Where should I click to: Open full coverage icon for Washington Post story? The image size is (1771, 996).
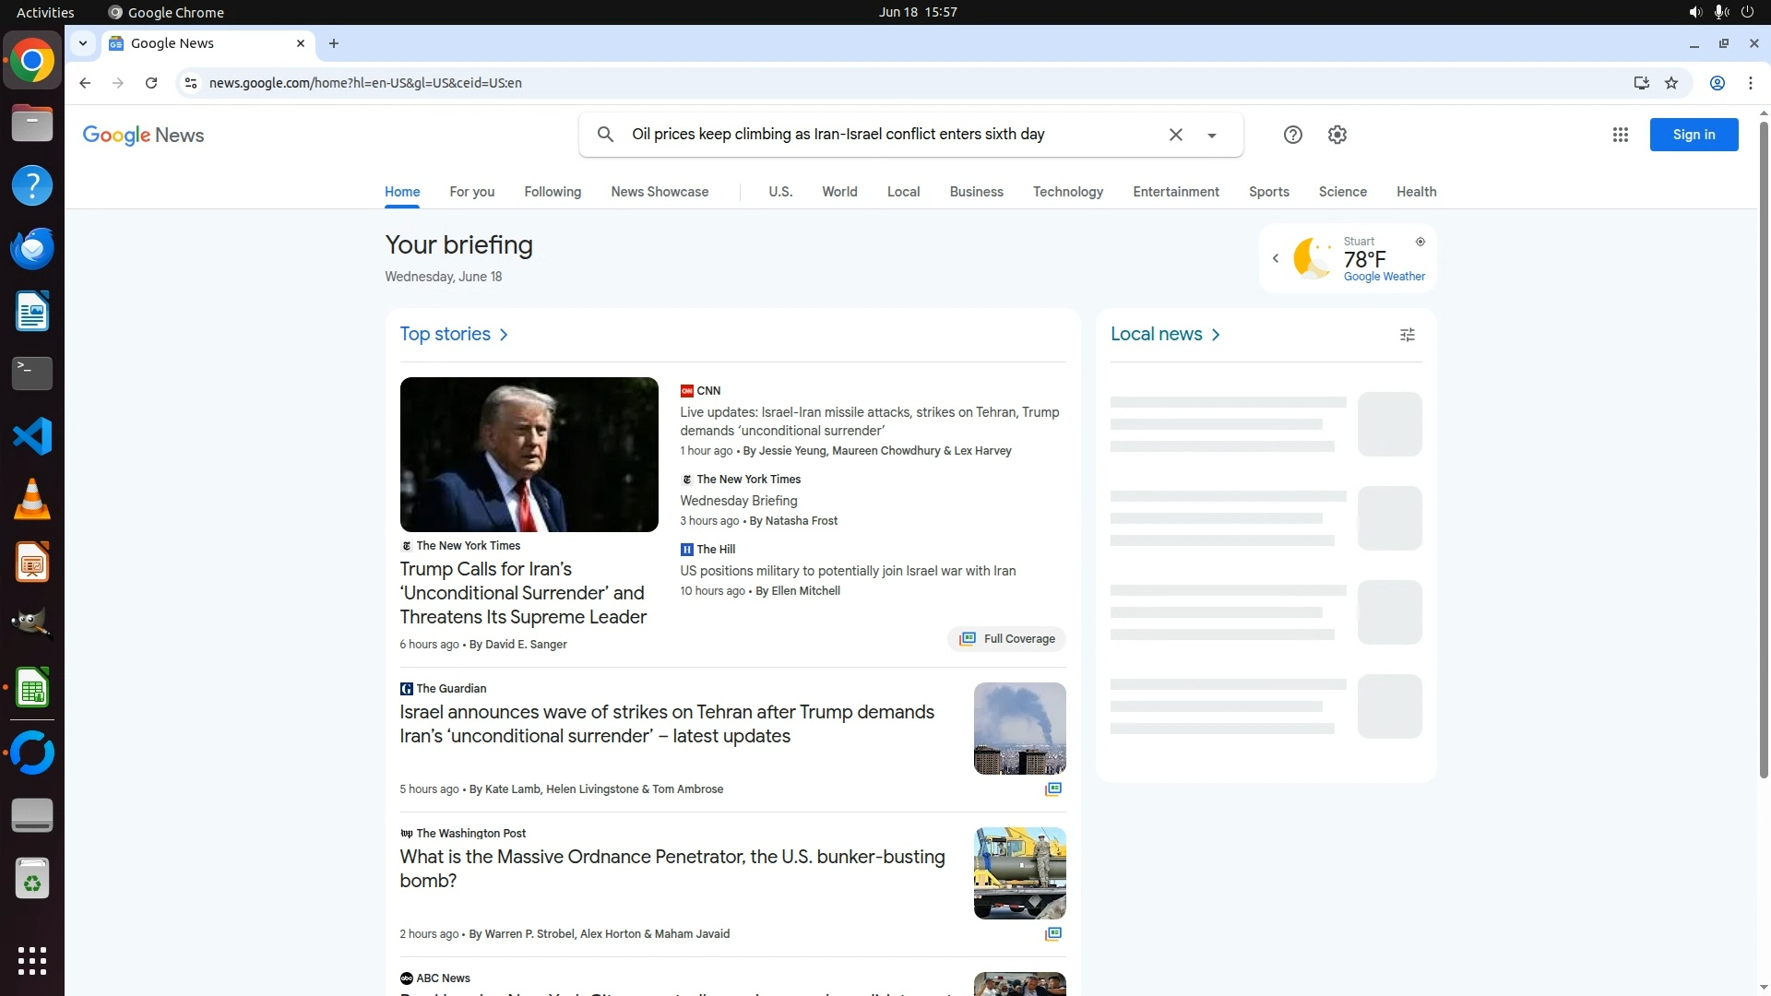pos(1052,933)
